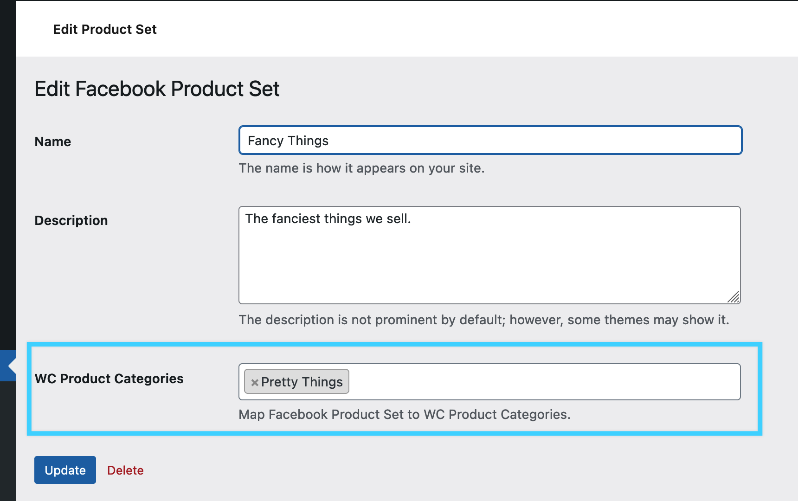Click the admin sidebar current-menu arrow
Viewport: 798px width, 501px height.
(11, 366)
